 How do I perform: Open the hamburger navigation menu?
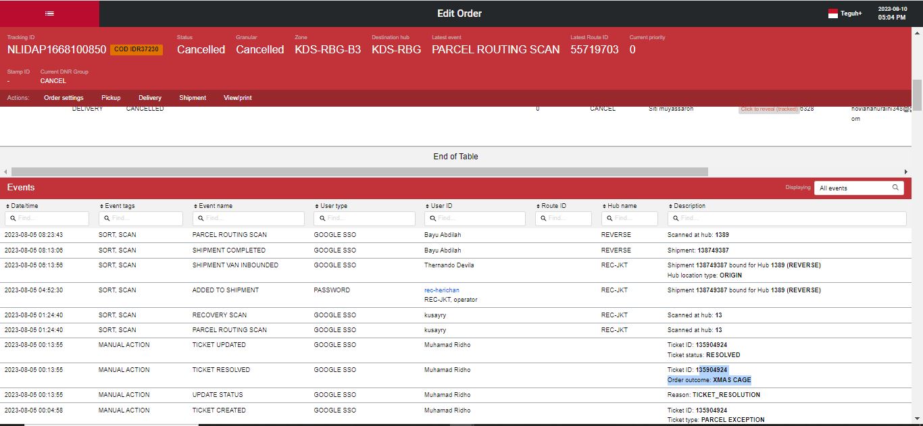point(49,14)
